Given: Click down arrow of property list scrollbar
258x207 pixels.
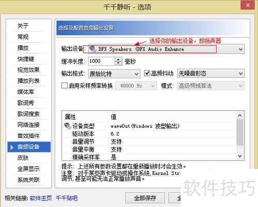Looking at the screenshot, I should [x=240, y=156].
